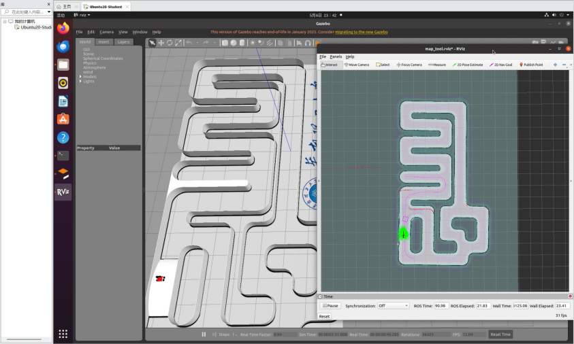Expand the Lights tree item
The image size is (574, 344).
[80, 81]
